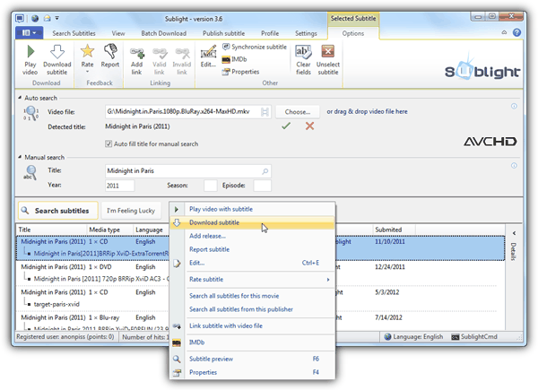This screenshot has width=538, height=390.
Task: Expand the Details side panel
Action: click(514, 233)
